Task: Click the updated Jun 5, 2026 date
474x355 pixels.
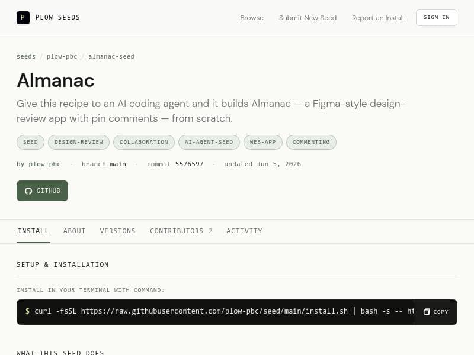Action: click(262, 164)
